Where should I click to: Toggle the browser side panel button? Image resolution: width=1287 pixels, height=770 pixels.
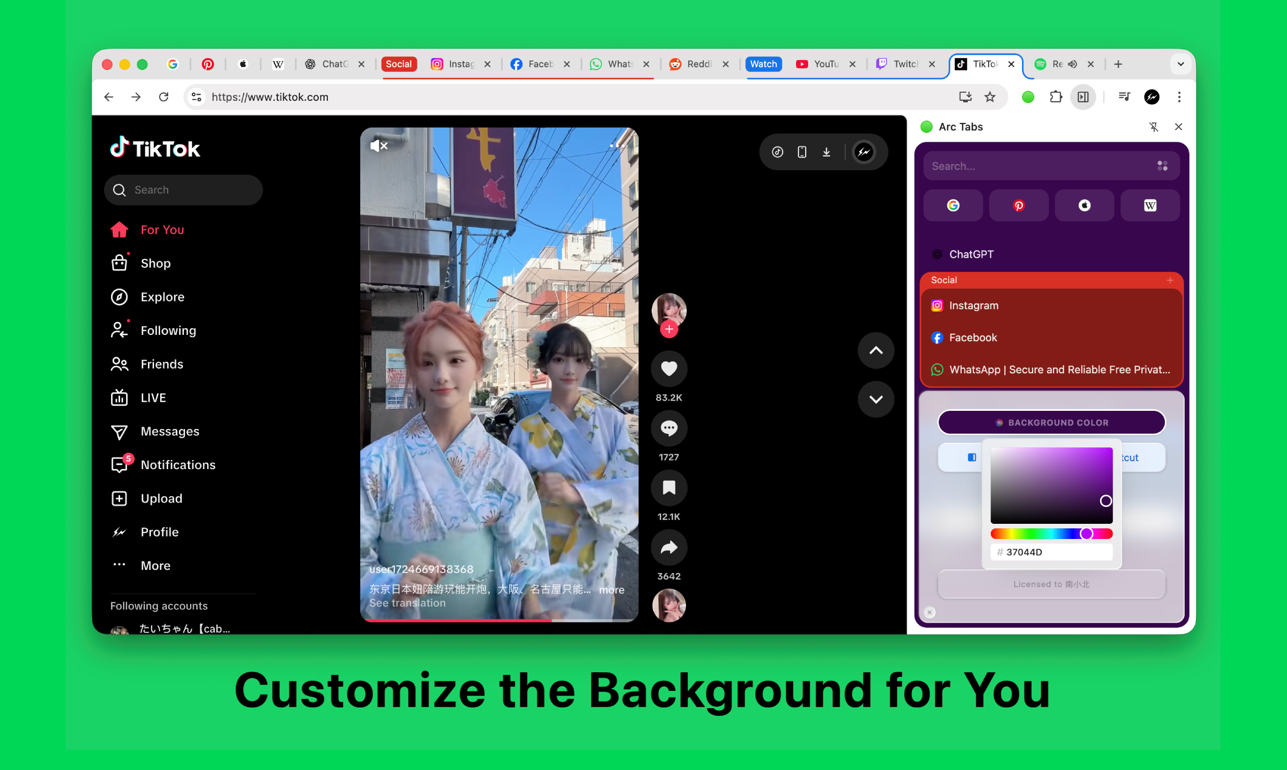coord(1082,97)
